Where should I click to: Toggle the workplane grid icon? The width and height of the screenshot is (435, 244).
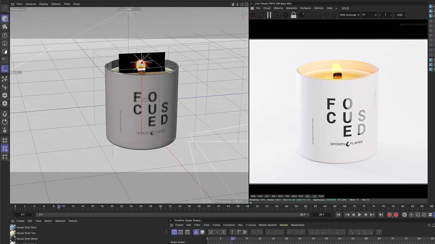5,141
